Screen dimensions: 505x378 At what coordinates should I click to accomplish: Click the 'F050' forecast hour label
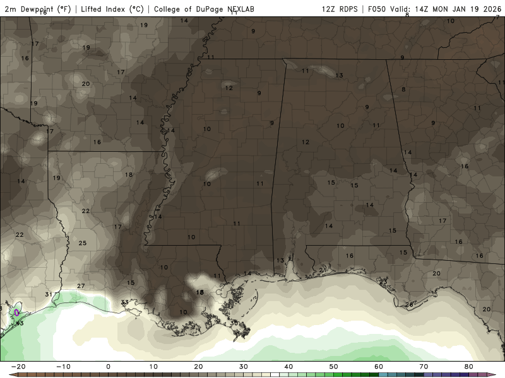[x=376, y=9]
